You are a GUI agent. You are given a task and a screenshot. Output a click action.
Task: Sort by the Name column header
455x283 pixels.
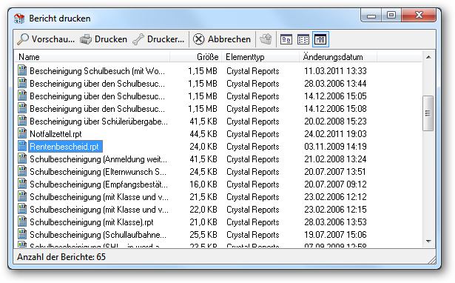92,57
